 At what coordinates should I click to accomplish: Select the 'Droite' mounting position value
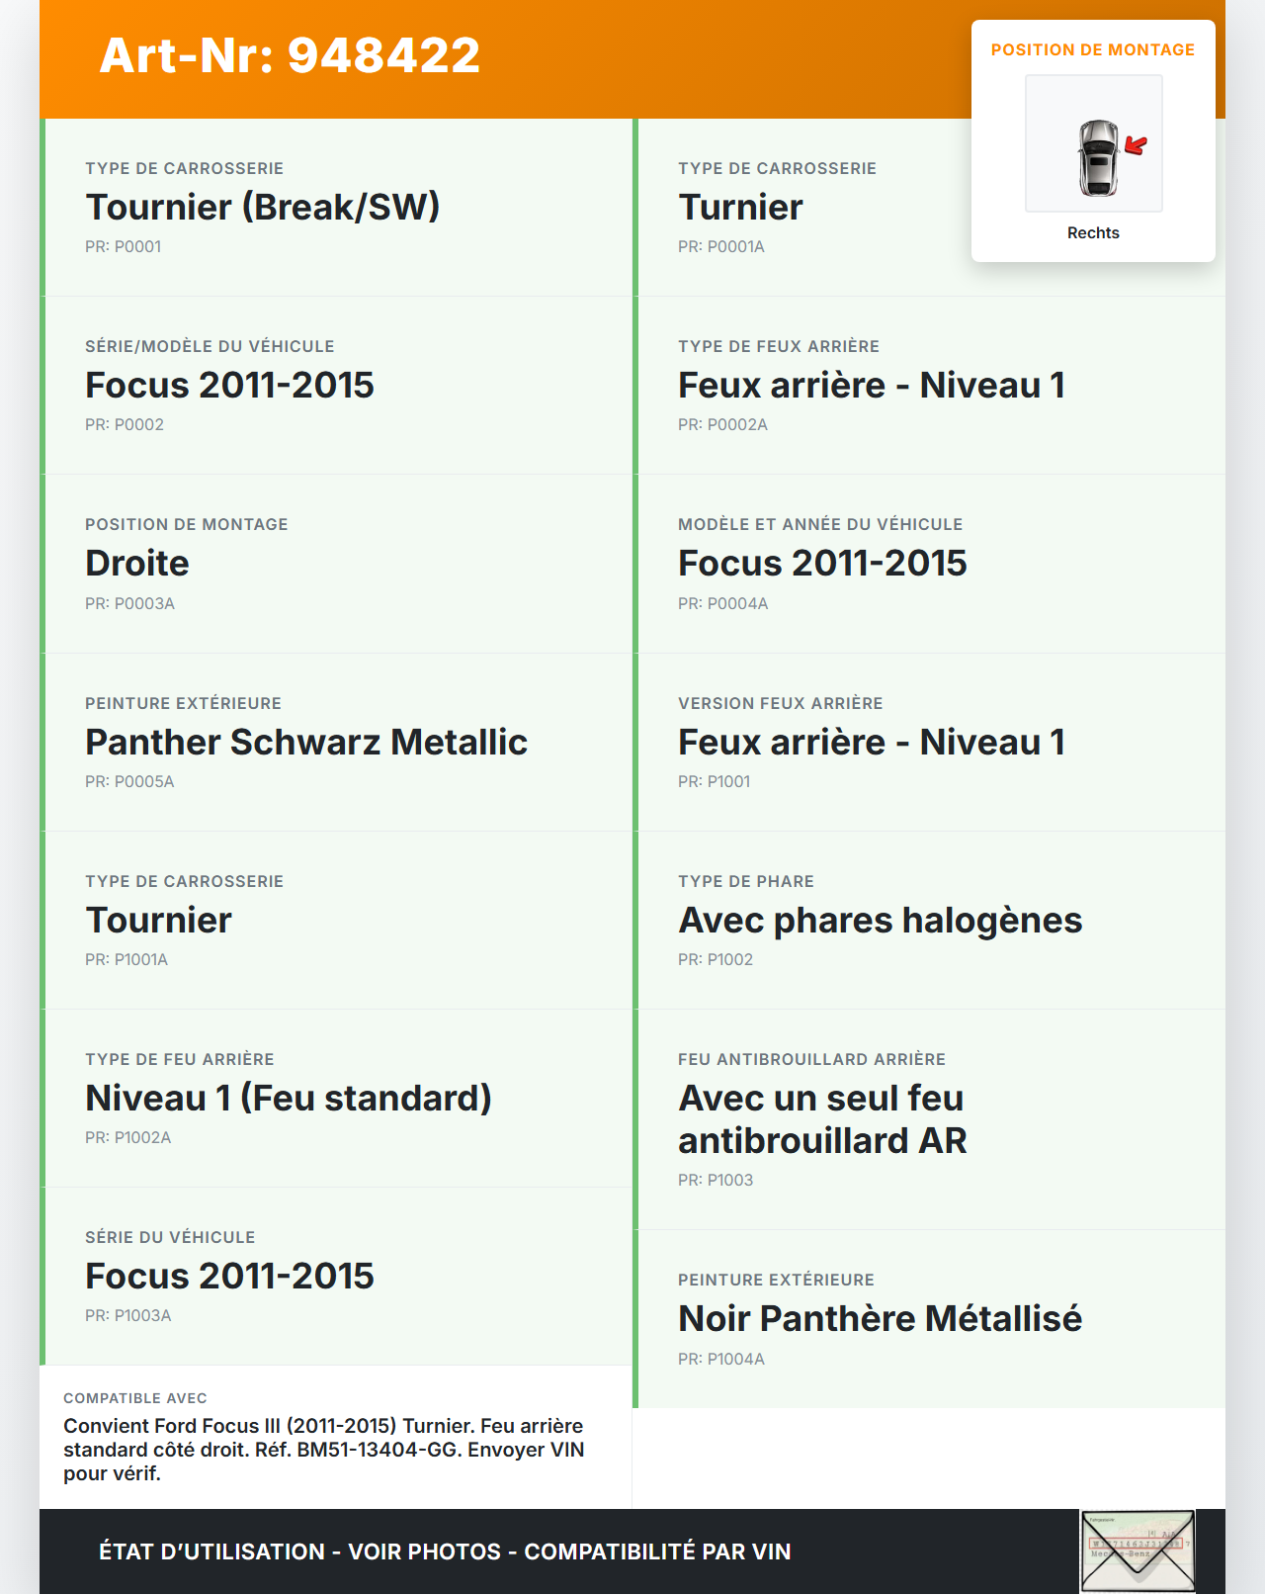click(x=137, y=564)
